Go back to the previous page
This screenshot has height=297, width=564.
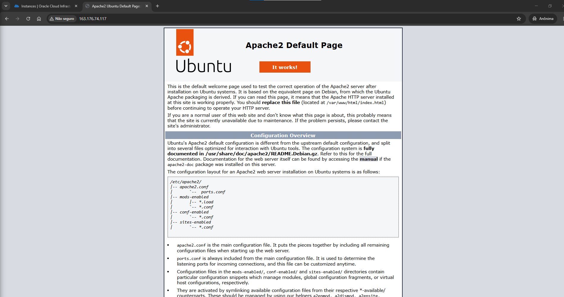pyautogui.click(x=7, y=19)
